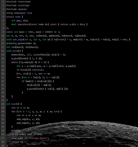This screenshot has height=147, width=138.
Task: Click line number 39 in the gutter
Action: click(3, 146)
